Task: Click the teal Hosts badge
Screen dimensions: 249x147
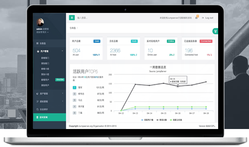Action: pos(134,41)
